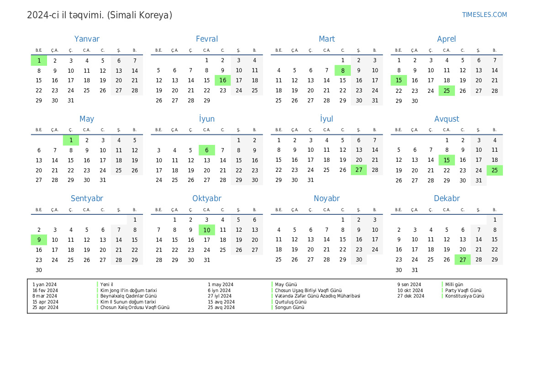The image size is (534, 378).
Task: Select the Noyabr month heading
Action: [327, 198]
